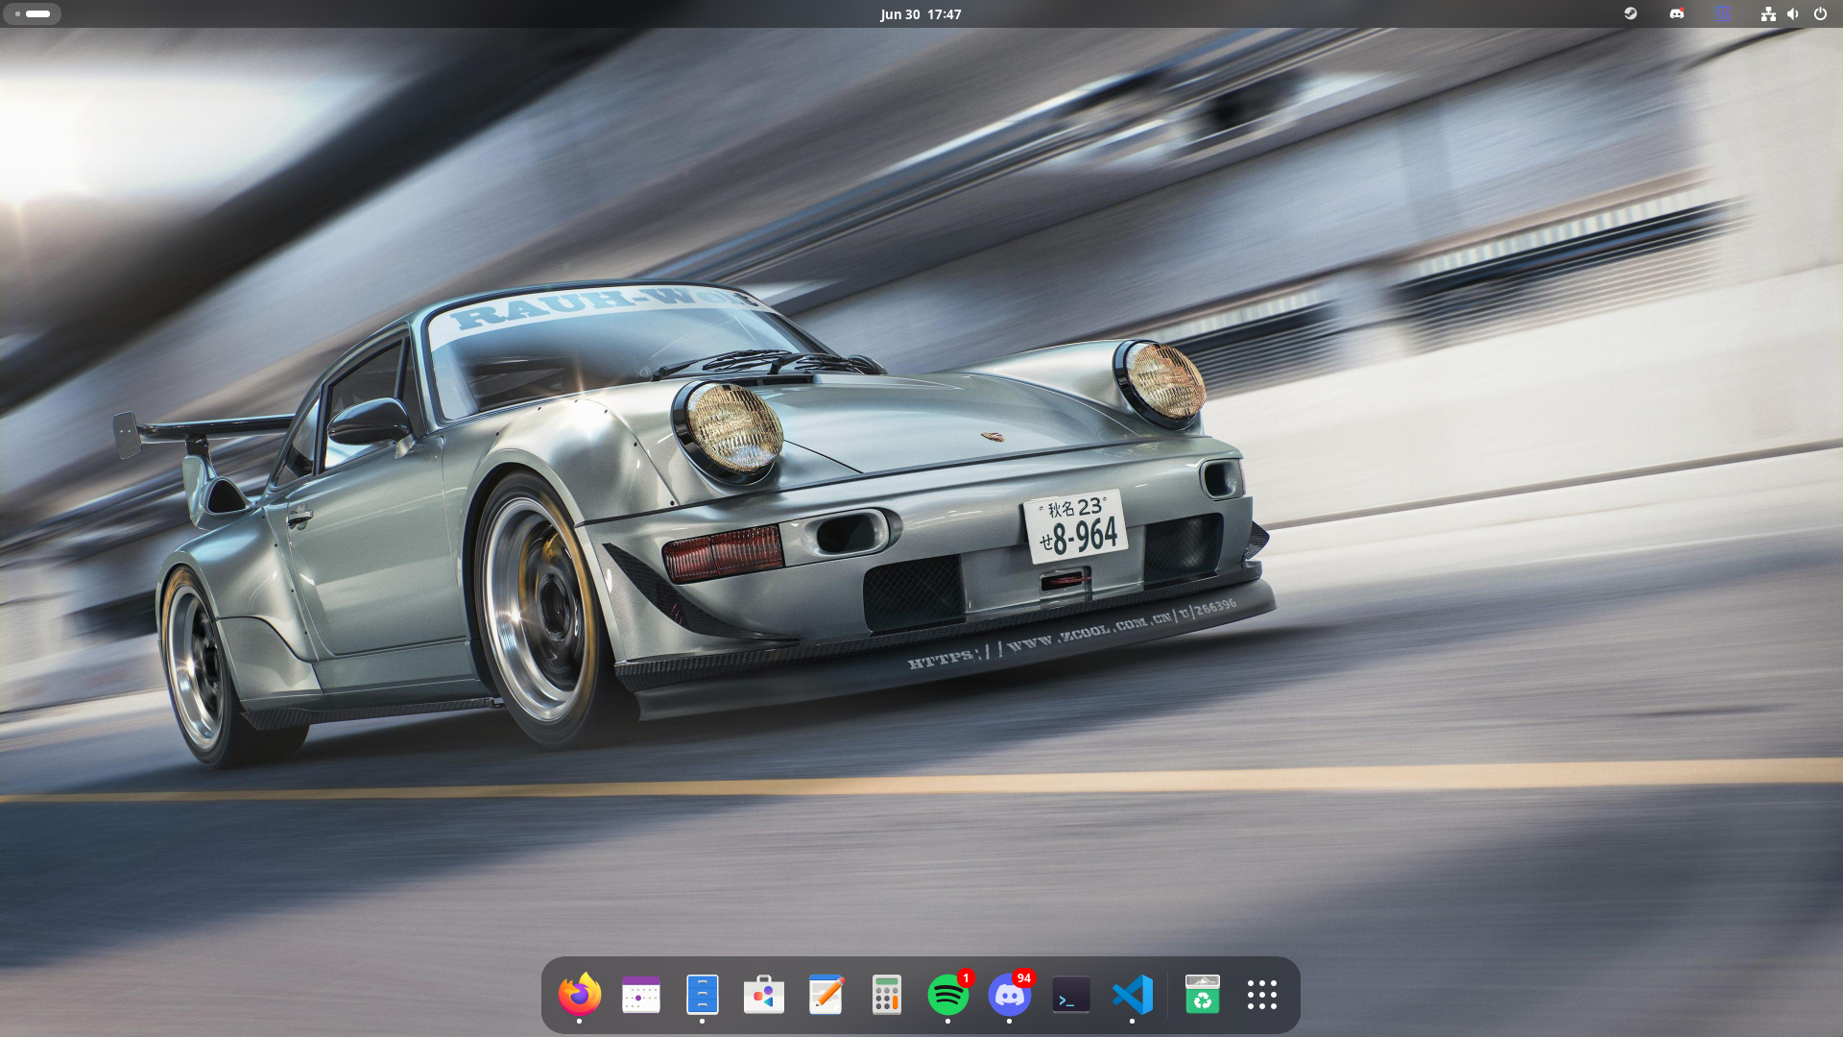Open the Files manager icon
Viewport: 1843px width, 1037px height.
pyautogui.click(x=703, y=995)
